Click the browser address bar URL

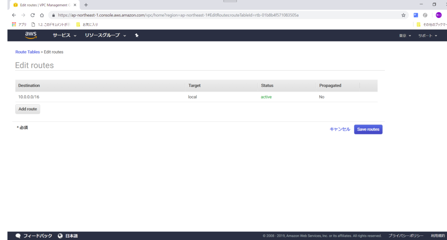(x=178, y=15)
